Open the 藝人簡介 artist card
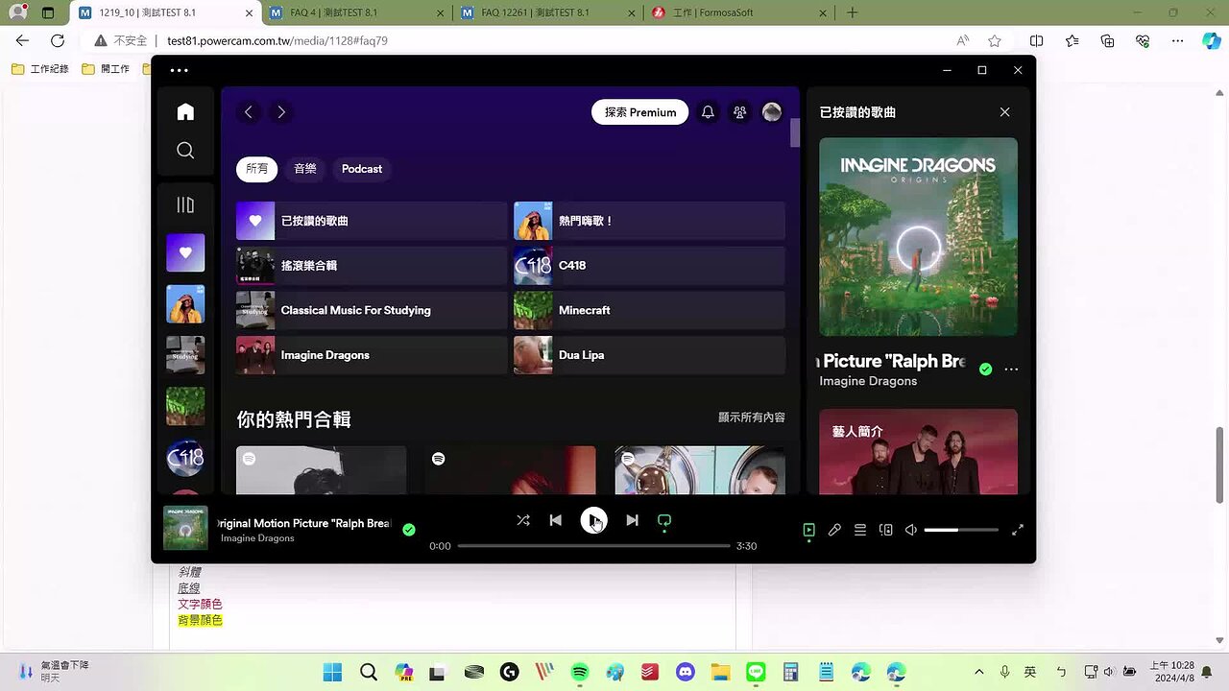 click(918, 451)
